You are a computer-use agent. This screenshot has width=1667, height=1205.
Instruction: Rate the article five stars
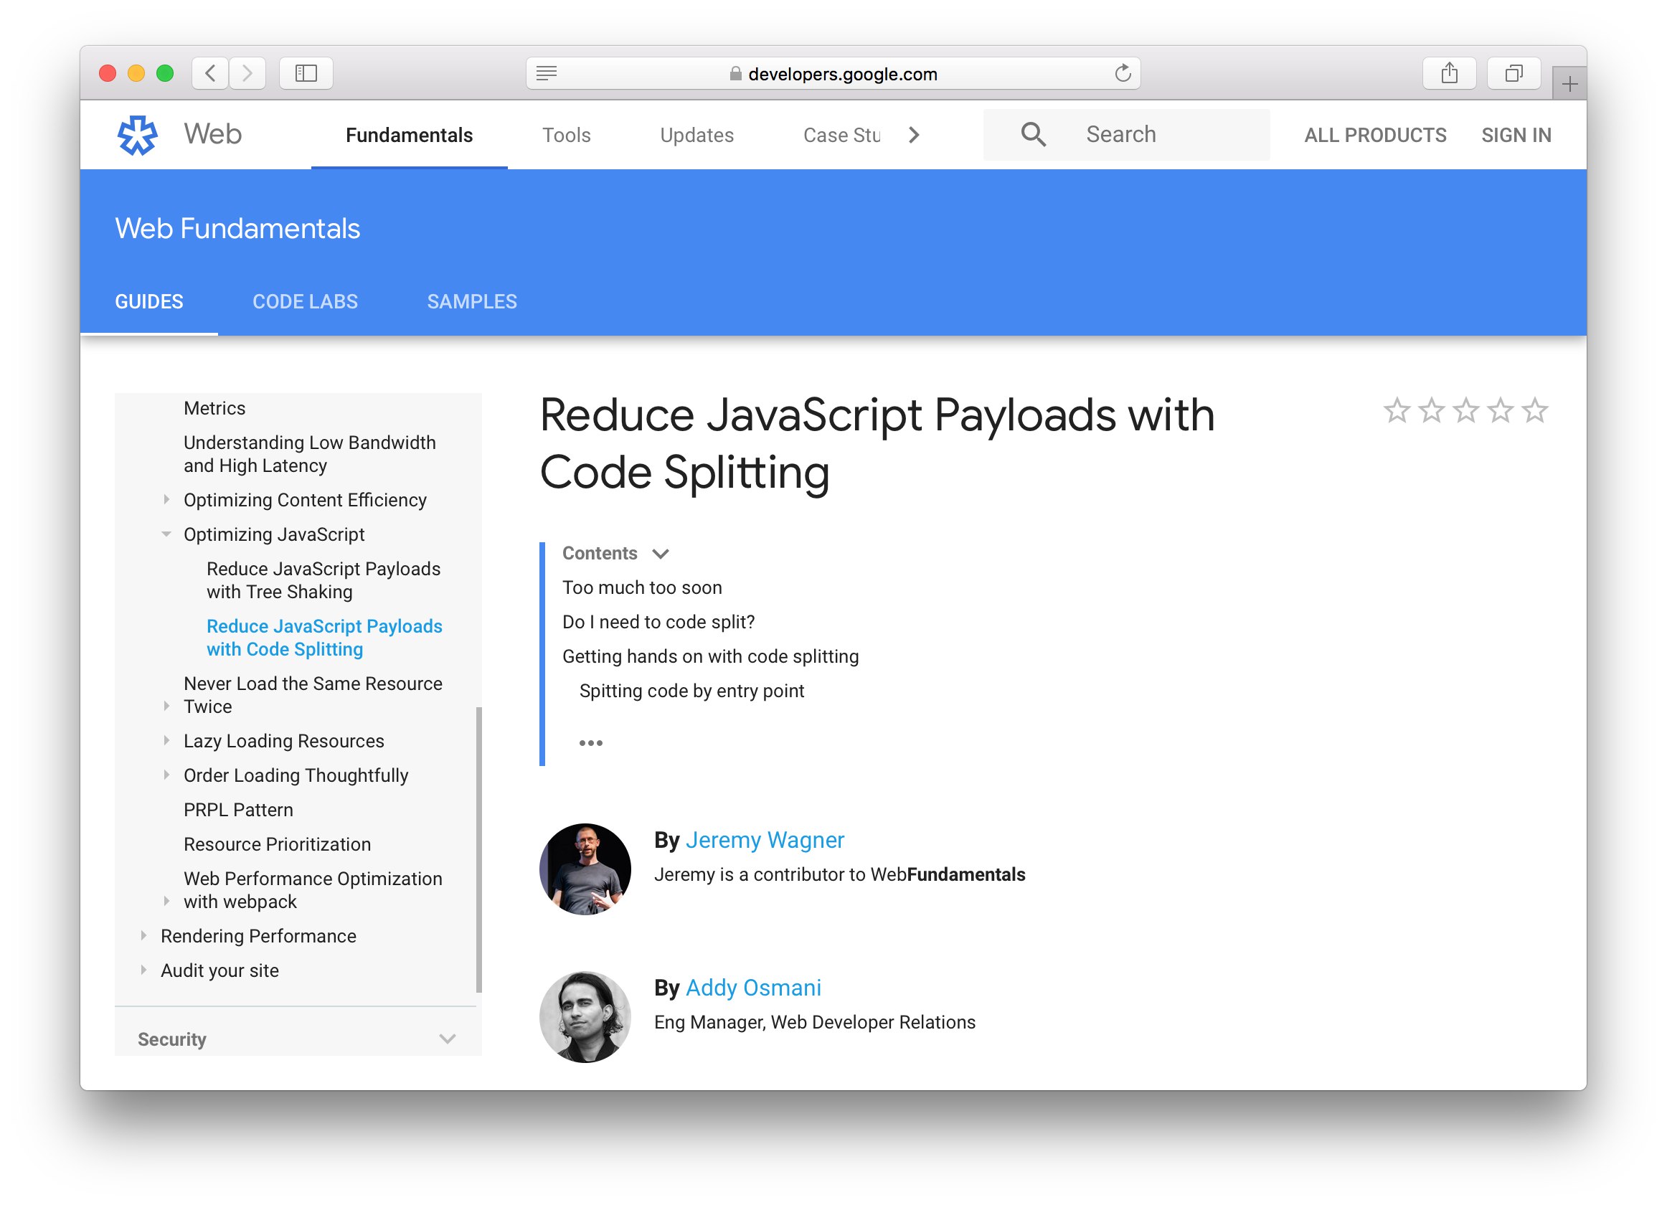pyautogui.click(x=1535, y=411)
